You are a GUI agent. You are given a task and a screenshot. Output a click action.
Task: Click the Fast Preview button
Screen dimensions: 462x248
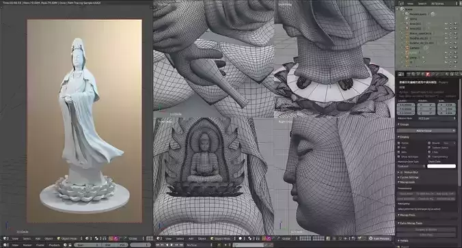click(380, 238)
